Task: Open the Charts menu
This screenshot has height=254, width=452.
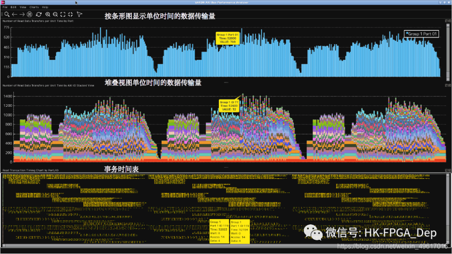Action: tap(34, 7)
